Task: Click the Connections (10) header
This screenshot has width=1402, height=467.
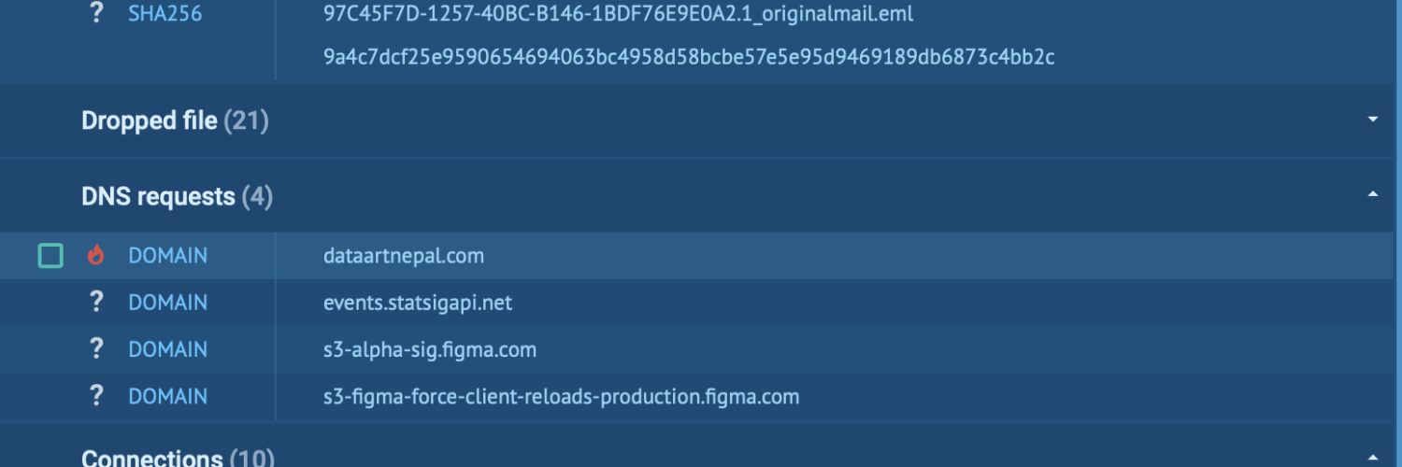Action: coord(178,458)
